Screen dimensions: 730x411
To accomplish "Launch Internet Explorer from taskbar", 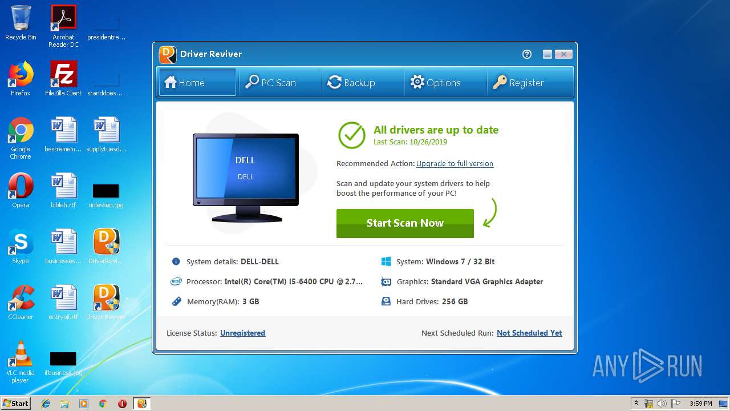I will [46, 404].
